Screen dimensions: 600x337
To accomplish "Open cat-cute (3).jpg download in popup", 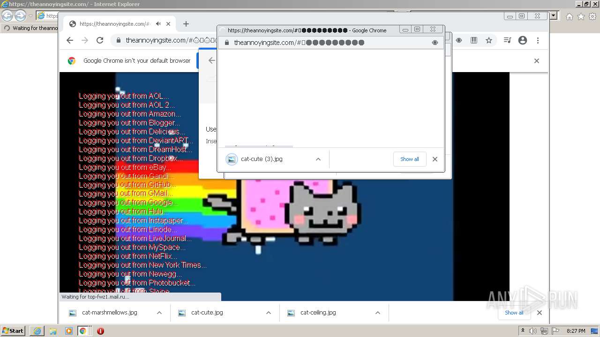I will pyautogui.click(x=262, y=159).
